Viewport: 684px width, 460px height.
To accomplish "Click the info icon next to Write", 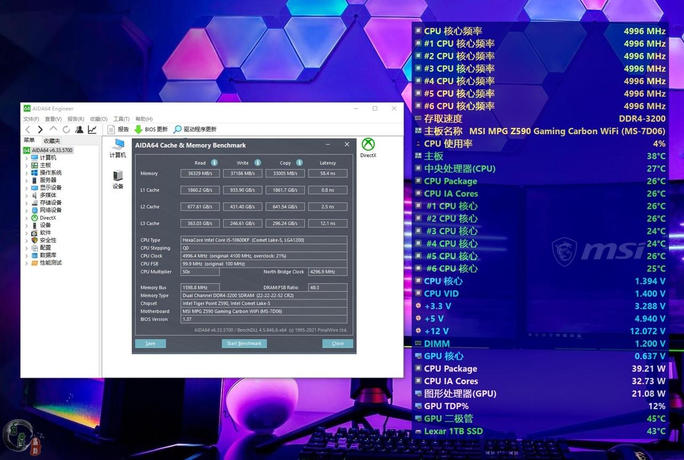I will (x=258, y=162).
